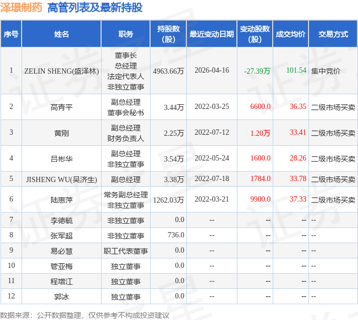Click the name 张军超

pos(62,236)
